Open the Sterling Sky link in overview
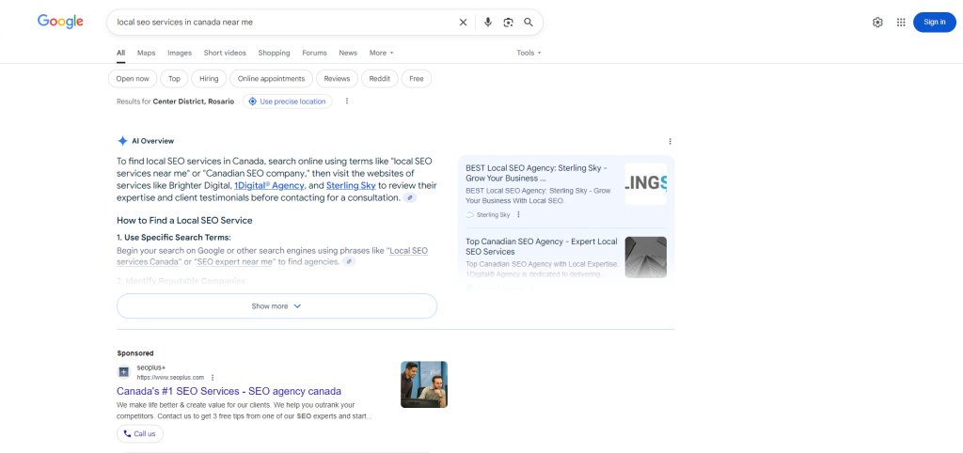The image size is (963, 453). pos(351,185)
